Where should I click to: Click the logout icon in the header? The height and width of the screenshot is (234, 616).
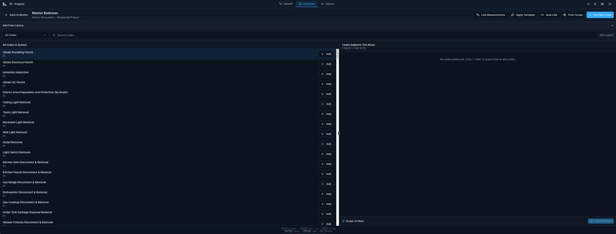610,4
